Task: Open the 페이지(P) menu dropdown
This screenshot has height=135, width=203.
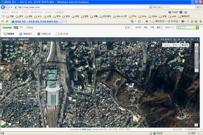Action: click(x=166, y=21)
